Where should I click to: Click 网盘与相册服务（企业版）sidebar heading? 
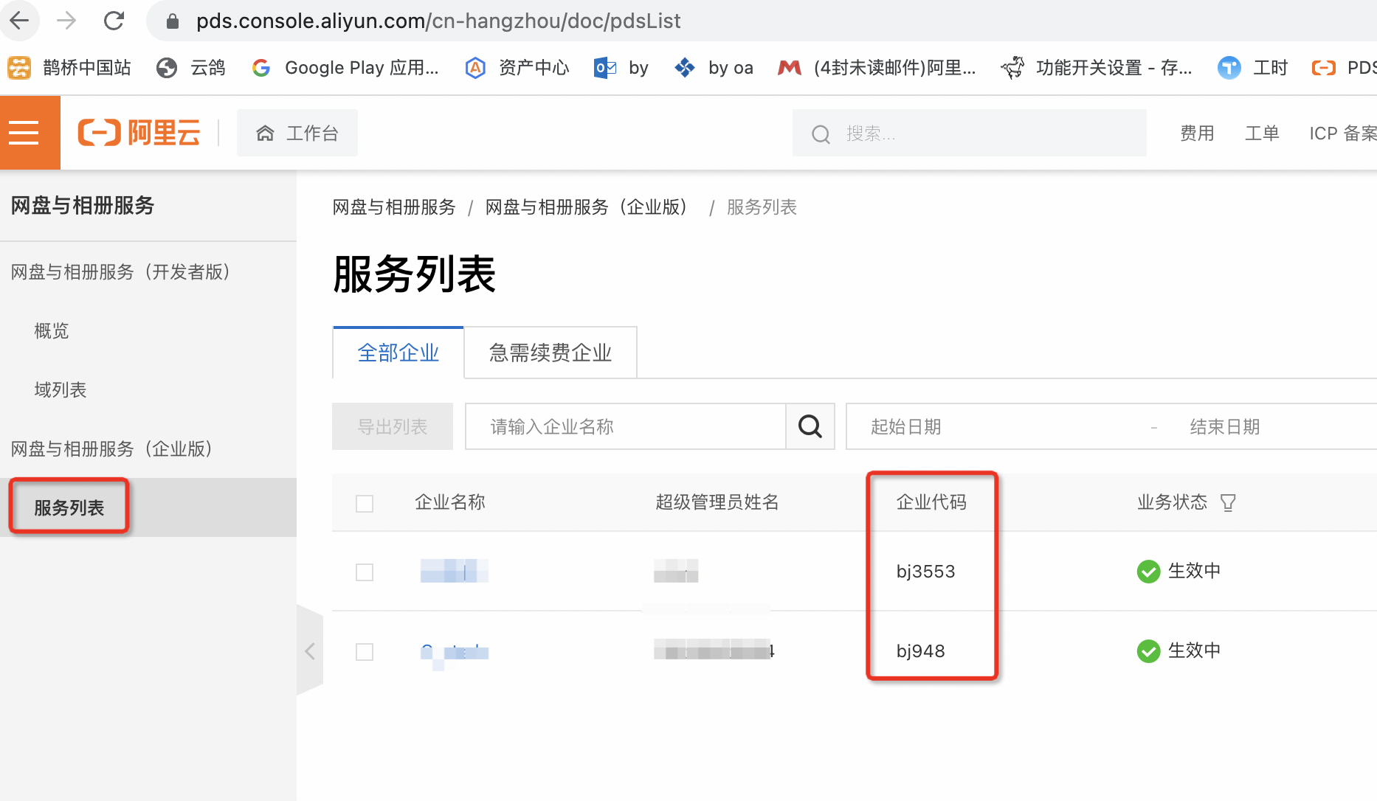coord(111,449)
